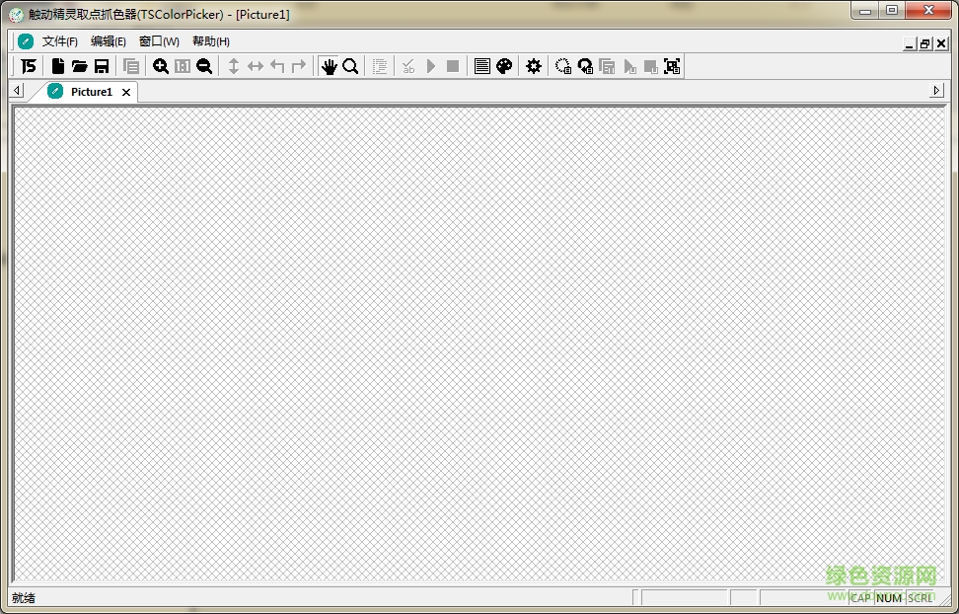The height and width of the screenshot is (614, 959).
Task: Open the color palette picker
Action: point(504,65)
